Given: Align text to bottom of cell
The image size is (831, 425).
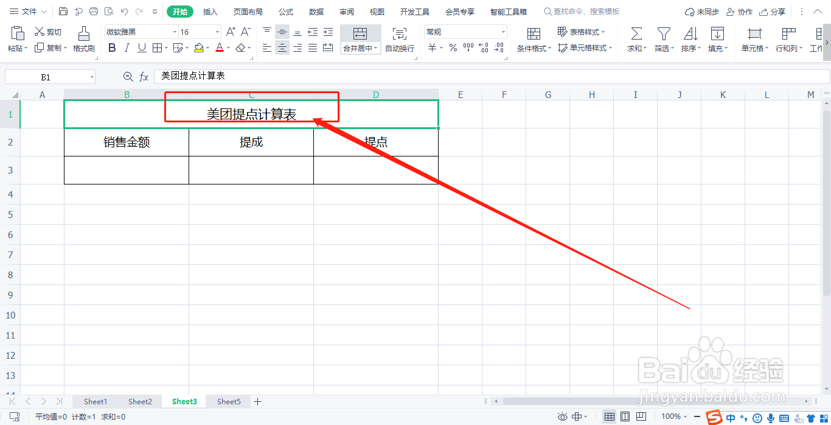Looking at the screenshot, I should click(x=297, y=32).
